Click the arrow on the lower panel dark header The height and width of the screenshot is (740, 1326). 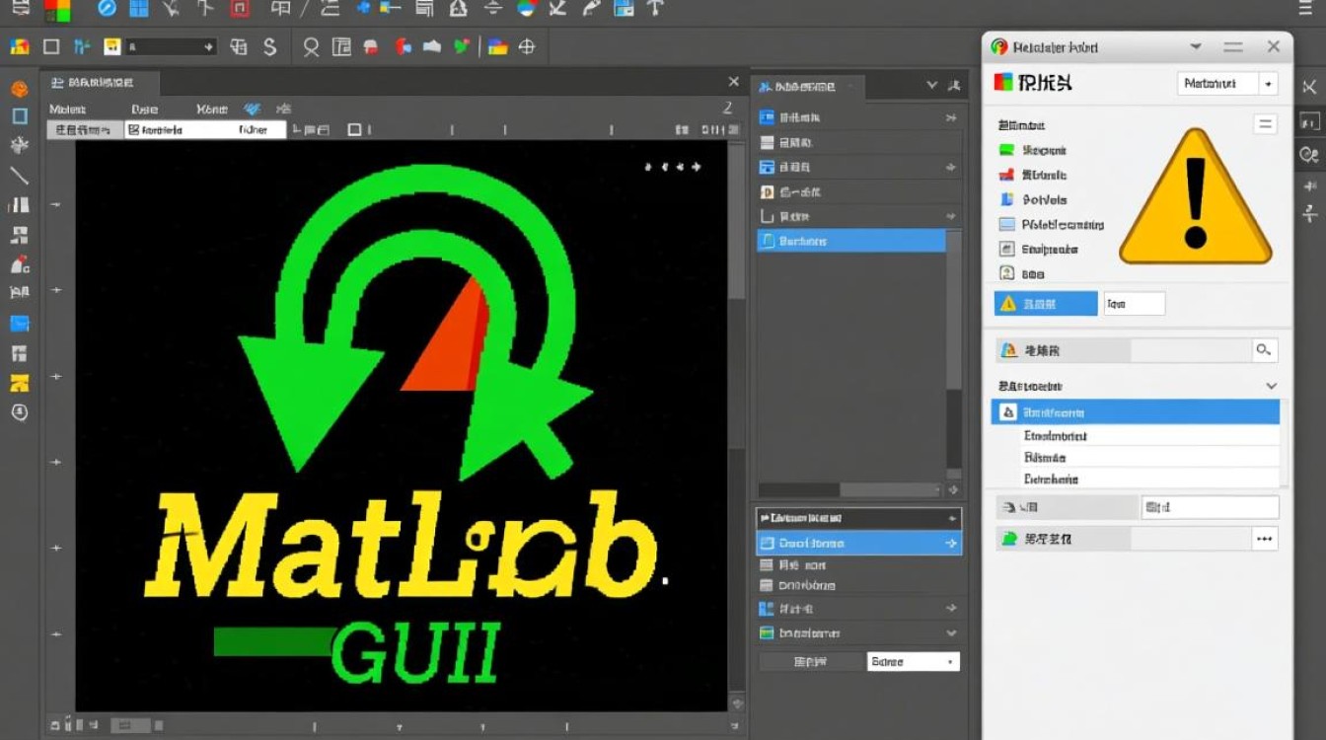click(x=951, y=518)
